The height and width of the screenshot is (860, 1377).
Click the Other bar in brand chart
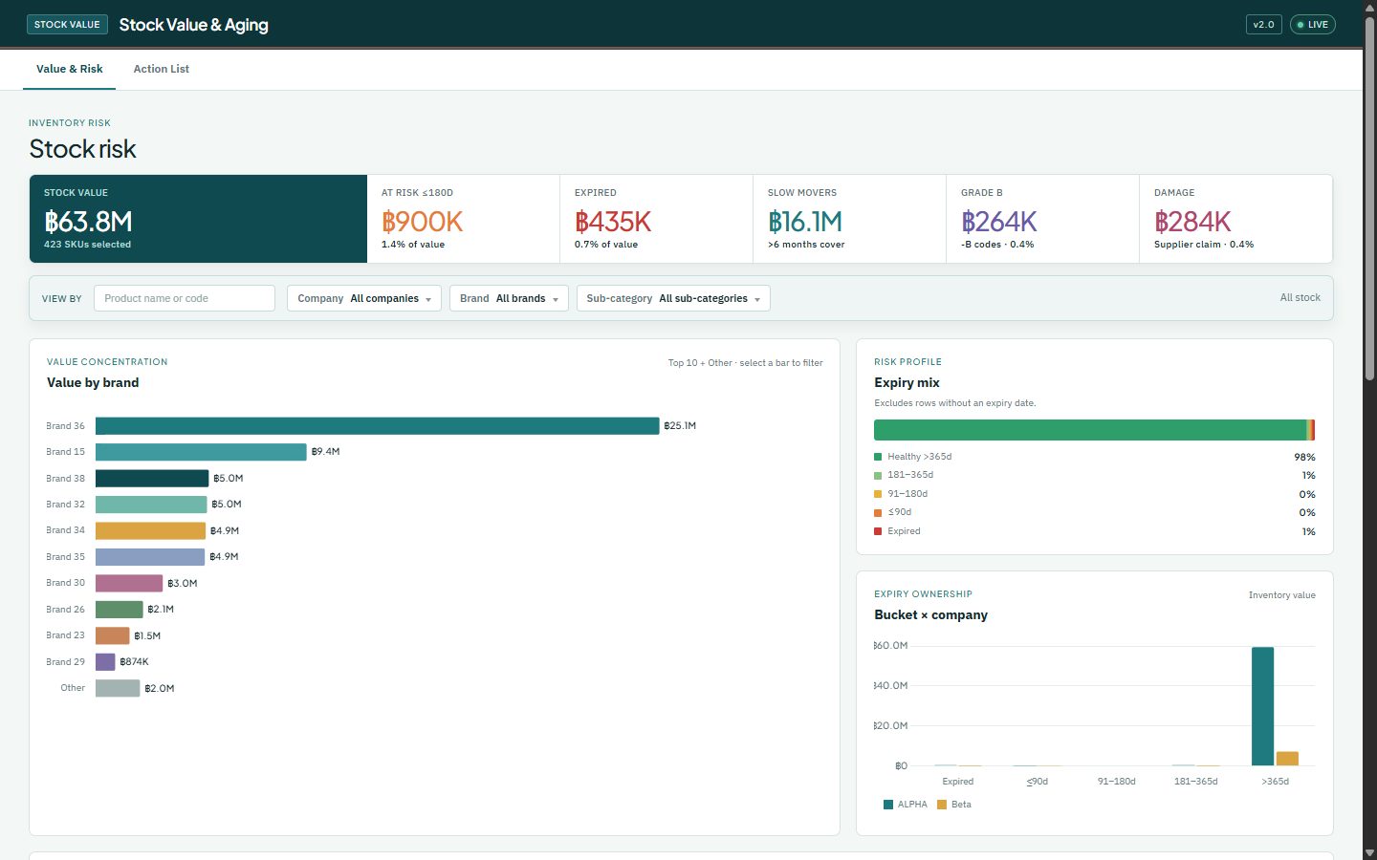[x=118, y=688]
